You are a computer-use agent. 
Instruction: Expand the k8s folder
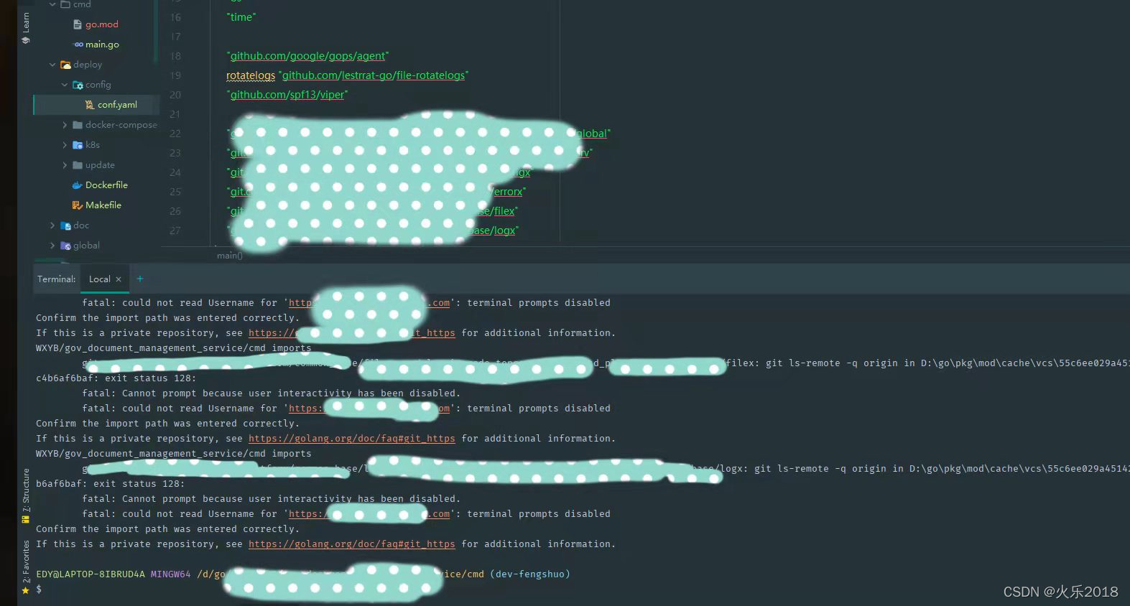pos(65,145)
